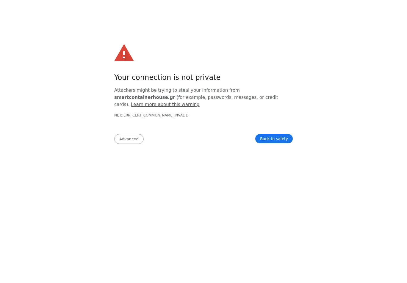The width and height of the screenshot is (407, 283).
Task: Expand details via the Advanced button
Action: (x=129, y=139)
